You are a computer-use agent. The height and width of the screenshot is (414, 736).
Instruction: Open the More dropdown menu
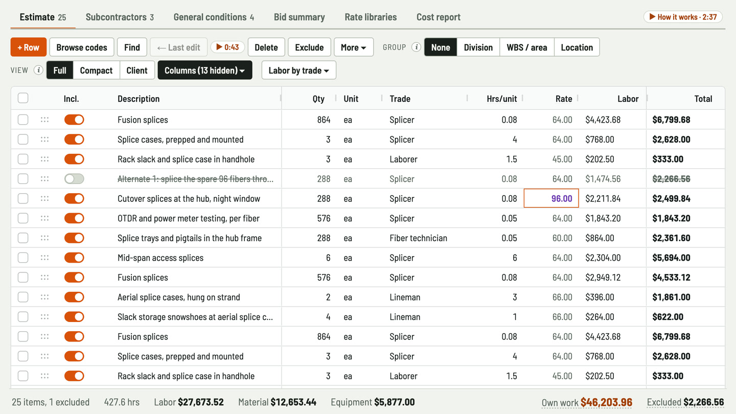coord(354,47)
